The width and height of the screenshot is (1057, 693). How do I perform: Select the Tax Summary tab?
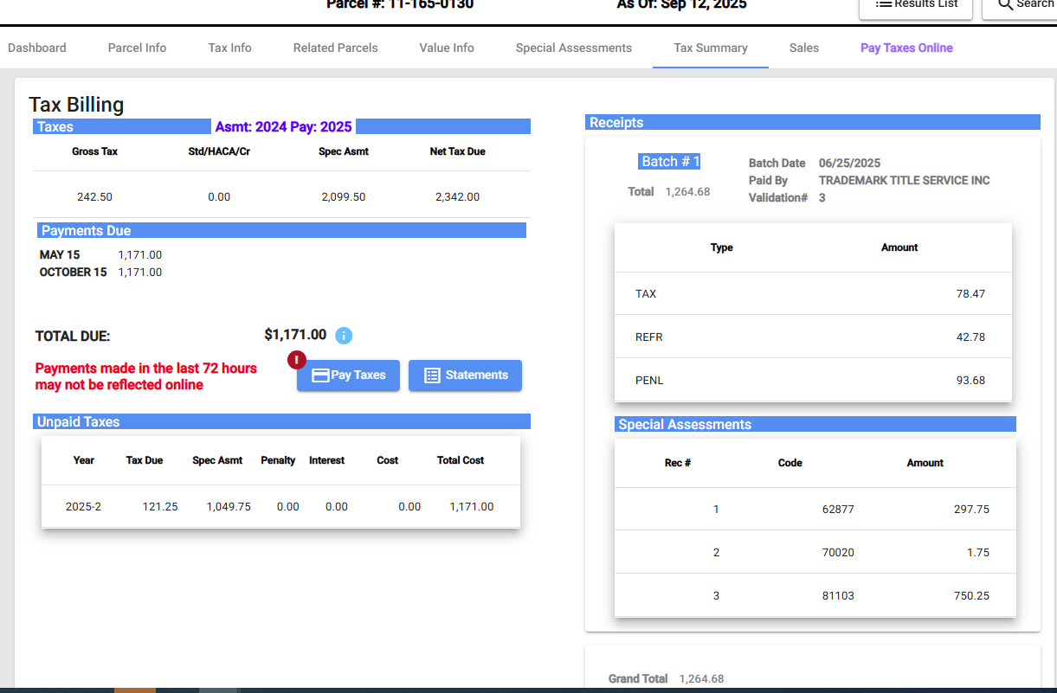pyautogui.click(x=710, y=48)
